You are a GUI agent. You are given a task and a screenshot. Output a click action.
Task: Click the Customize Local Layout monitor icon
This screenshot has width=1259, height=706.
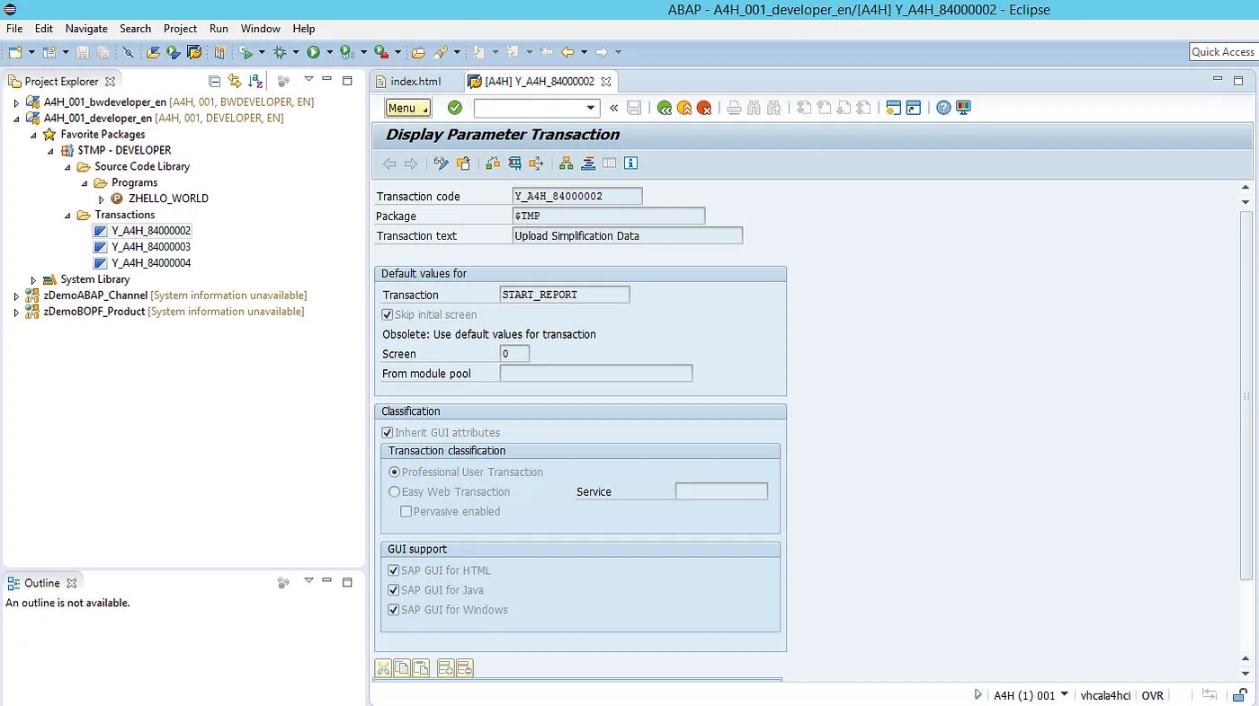click(x=963, y=108)
